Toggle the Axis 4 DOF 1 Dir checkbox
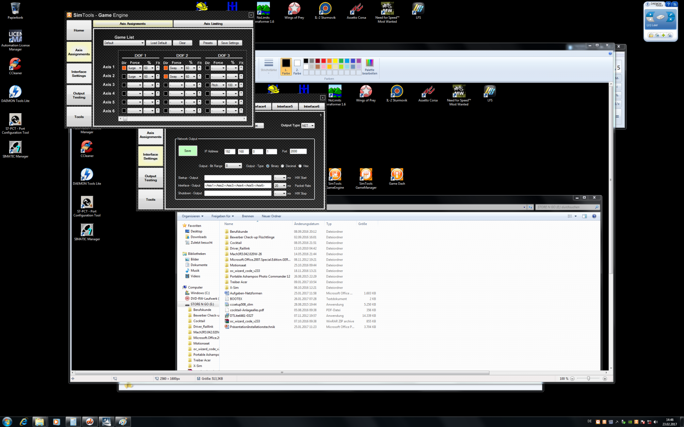 pyautogui.click(x=124, y=94)
